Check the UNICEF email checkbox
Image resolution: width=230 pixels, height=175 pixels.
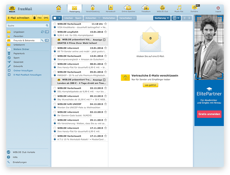click(55, 104)
